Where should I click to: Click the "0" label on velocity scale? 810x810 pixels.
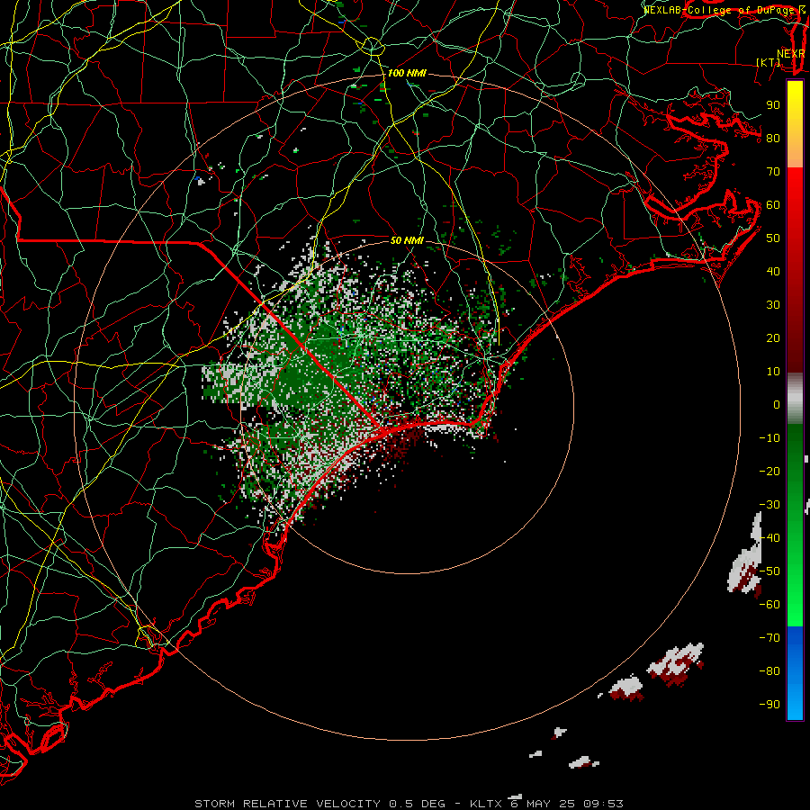pos(777,405)
